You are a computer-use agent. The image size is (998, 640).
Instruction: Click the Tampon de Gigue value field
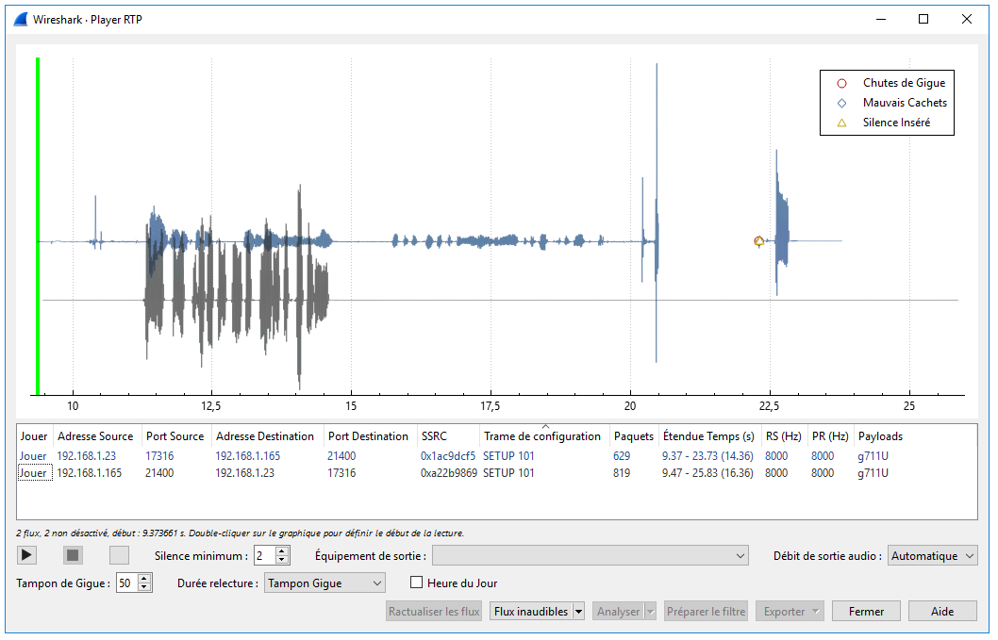pos(125,583)
